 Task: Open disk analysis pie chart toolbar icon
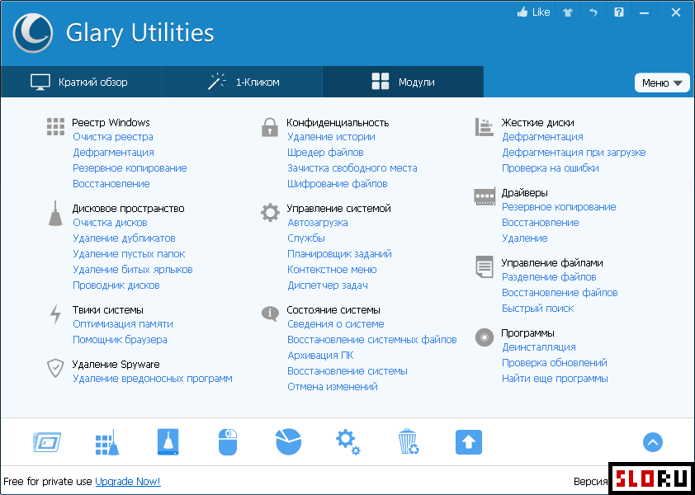289,442
